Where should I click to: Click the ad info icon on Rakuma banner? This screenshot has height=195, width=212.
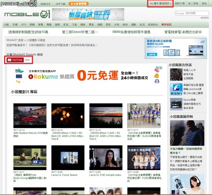click(157, 68)
